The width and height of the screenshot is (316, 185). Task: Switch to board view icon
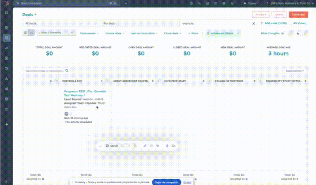point(31,33)
